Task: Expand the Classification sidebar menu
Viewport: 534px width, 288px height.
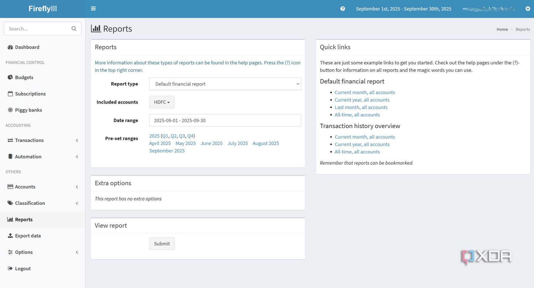Action: tap(43, 203)
